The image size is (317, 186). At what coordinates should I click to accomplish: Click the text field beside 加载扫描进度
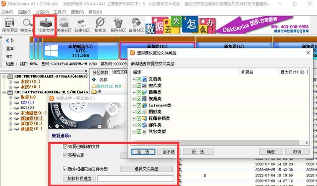tap(135, 179)
